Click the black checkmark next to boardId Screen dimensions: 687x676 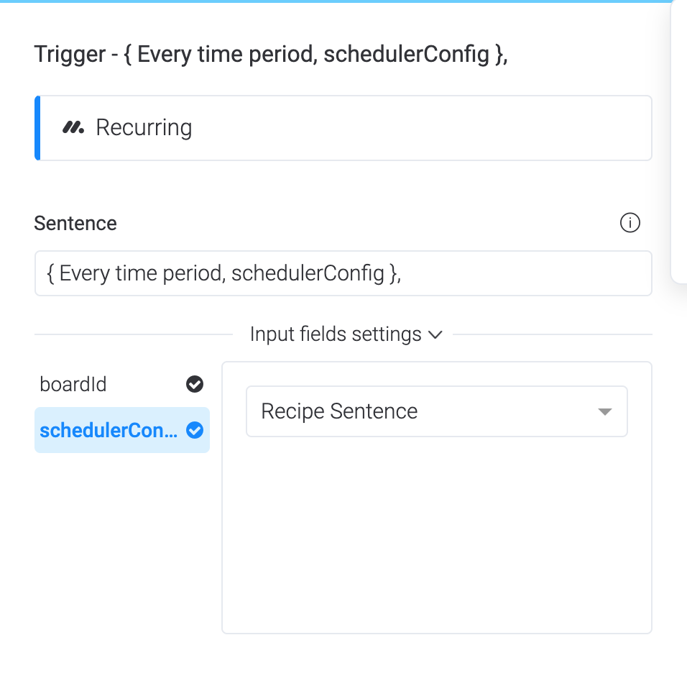pyautogui.click(x=195, y=384)
